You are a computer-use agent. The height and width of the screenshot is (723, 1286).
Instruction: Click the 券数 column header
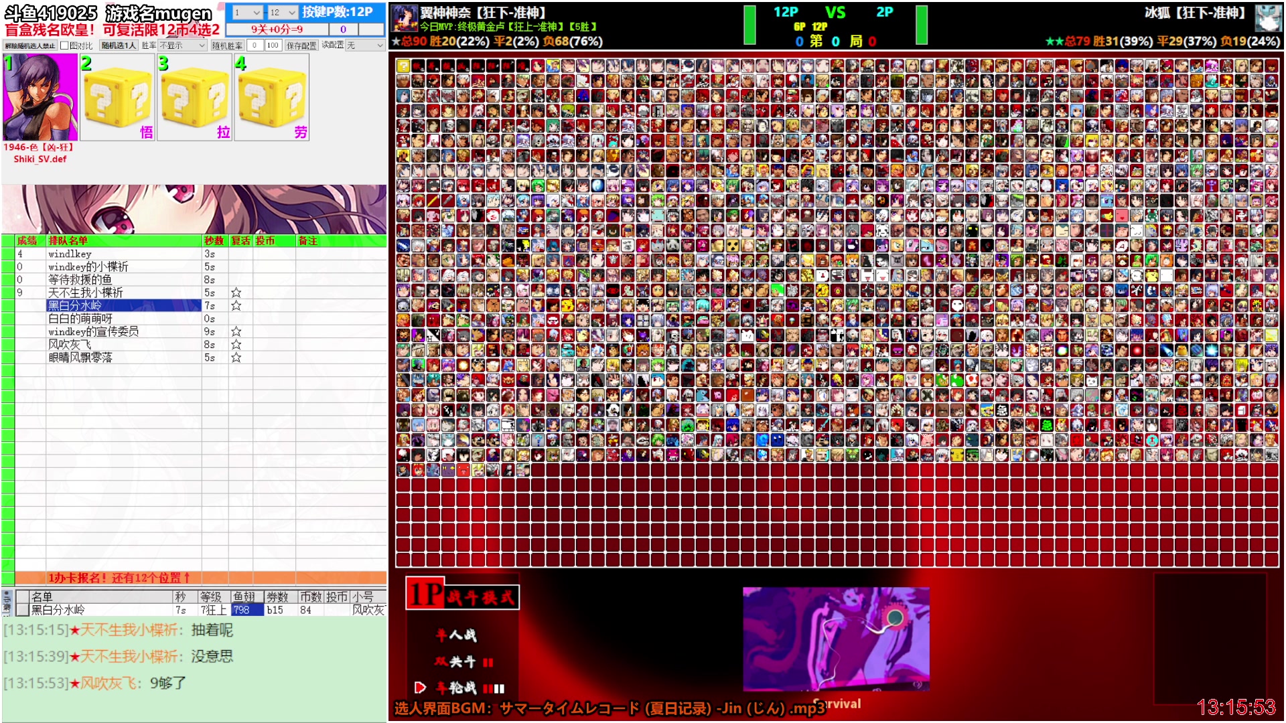[x=281, y=596]
